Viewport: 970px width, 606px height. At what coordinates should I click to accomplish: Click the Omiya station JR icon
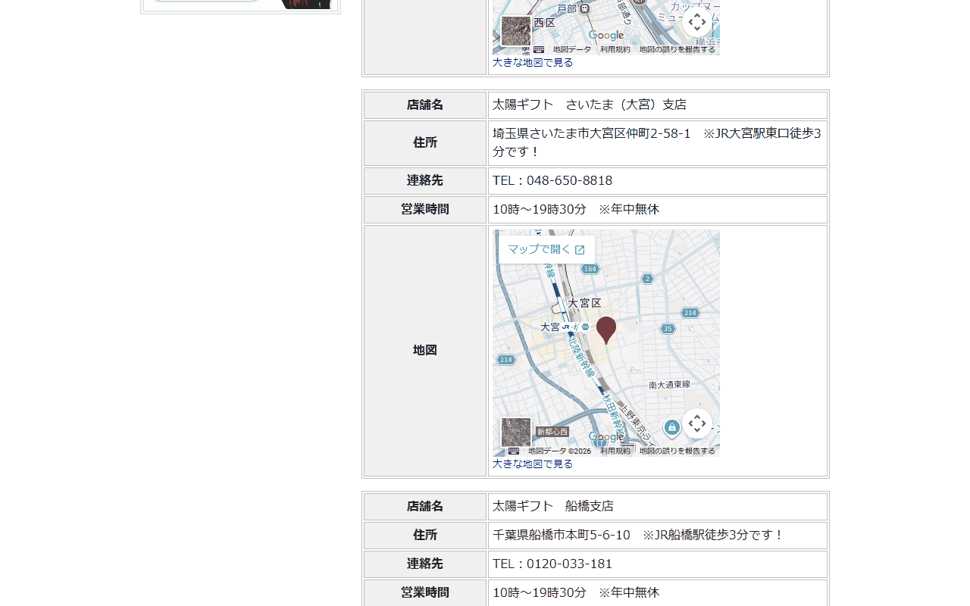[x=567, y=326]
